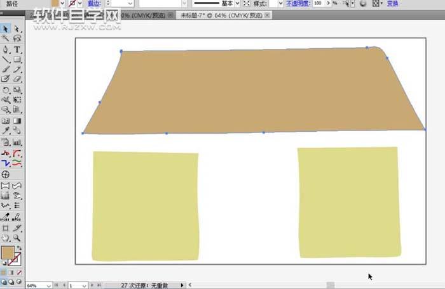The height and width of the screenshot is (289, 445).
Task: Choose the Shape Builder tool
Action: pos(5,110)
